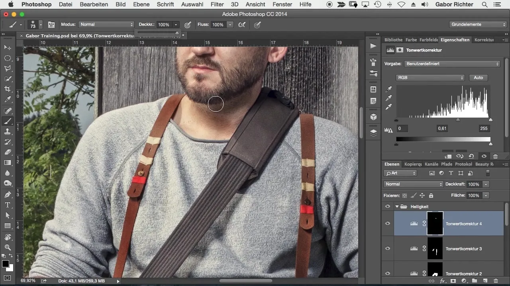This screenshot has width=510, height=286.
Task: Select the Pen tool
Action: tap(7, 195)
